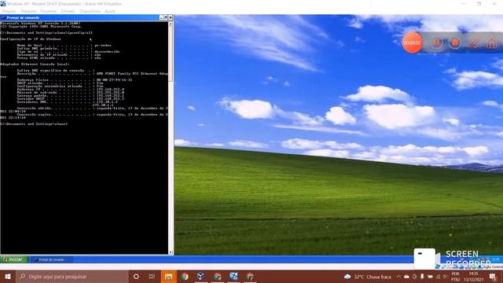Open the Windows 10 Start menu

click(x=8, y=276)
